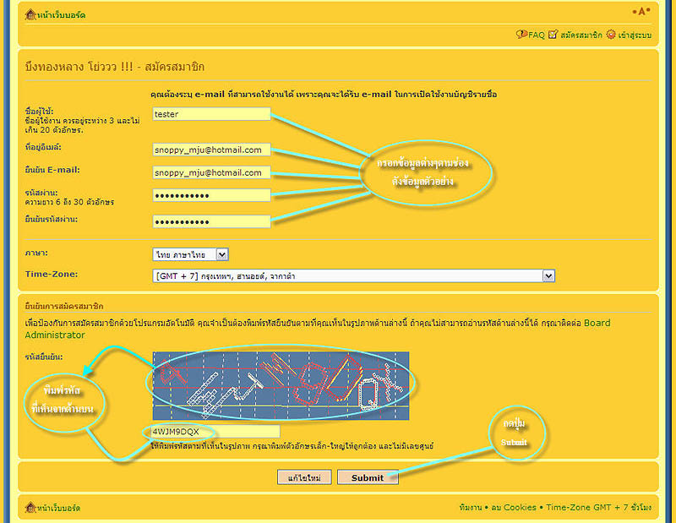This screenshot has width=676, height=523.
Task: Open the Board Administrator contact link
Action: tap(318, 329)
